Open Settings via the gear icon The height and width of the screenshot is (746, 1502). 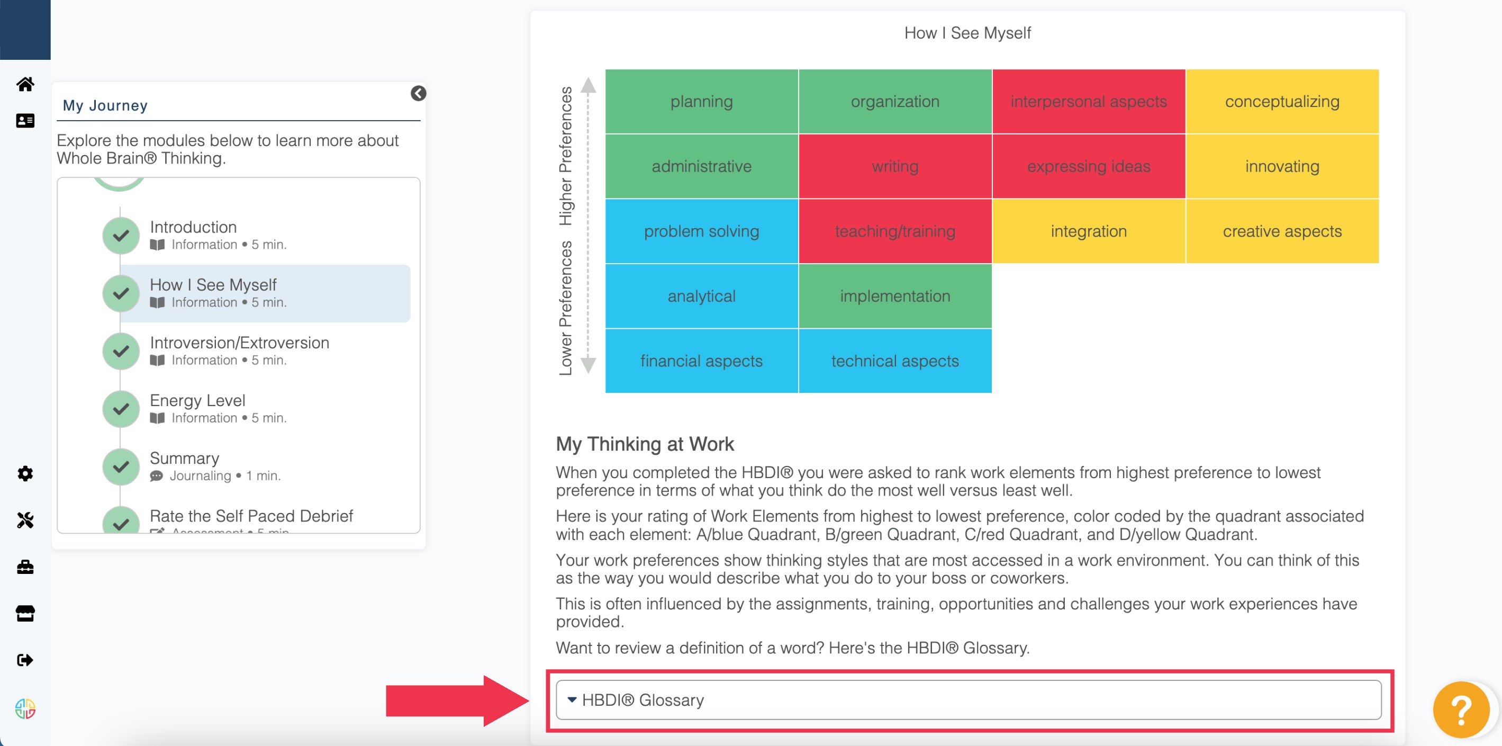tap(24, 474)
